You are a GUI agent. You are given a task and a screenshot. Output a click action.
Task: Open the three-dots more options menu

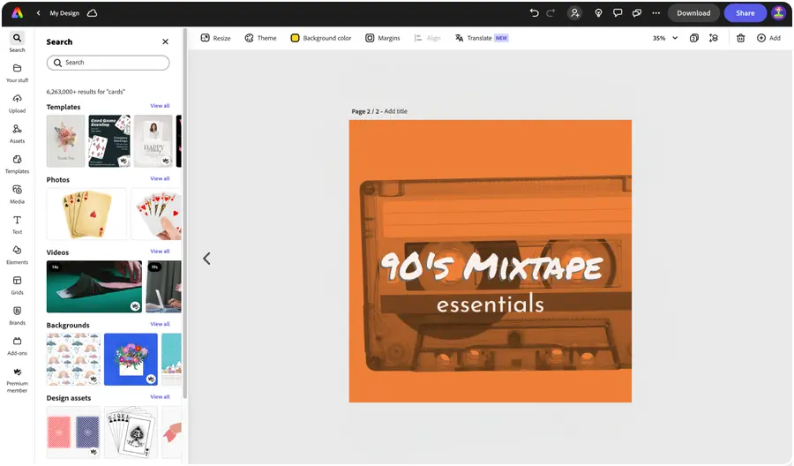point(655,13)
